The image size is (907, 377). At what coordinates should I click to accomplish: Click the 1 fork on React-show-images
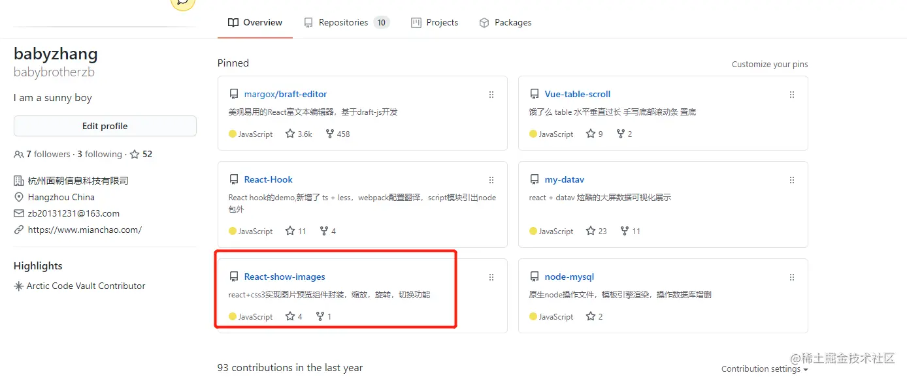[323, 316]
